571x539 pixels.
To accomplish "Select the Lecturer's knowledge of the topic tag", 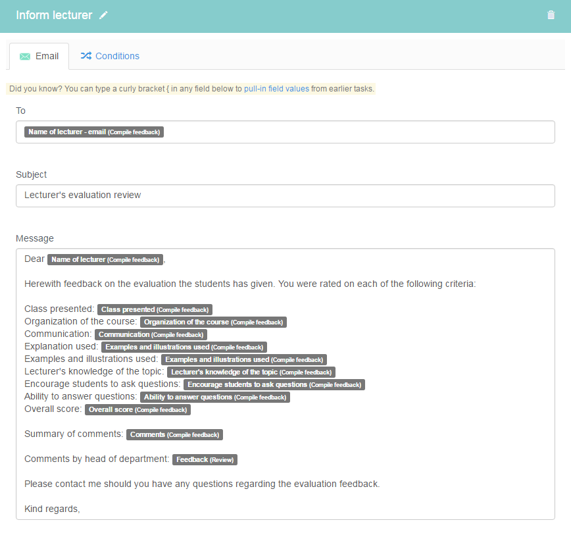I will pyautogui.click(x=251, y=372).
